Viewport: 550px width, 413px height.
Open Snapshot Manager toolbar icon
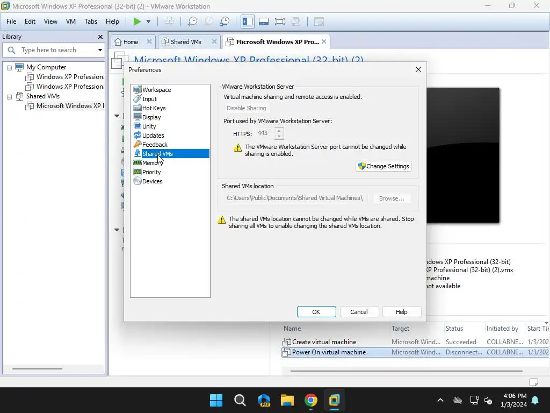[225, 22]
